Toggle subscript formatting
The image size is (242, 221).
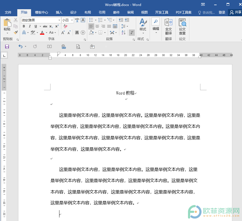point(51,27)
